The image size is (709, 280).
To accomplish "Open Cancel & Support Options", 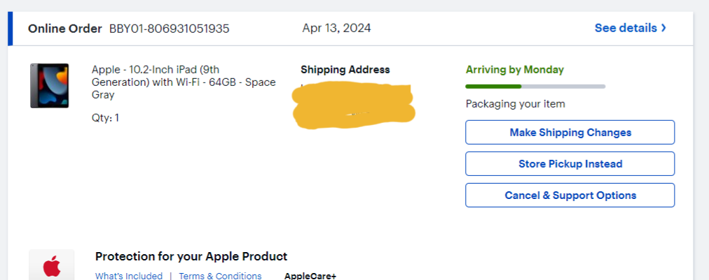I will (x=570, y=196).
